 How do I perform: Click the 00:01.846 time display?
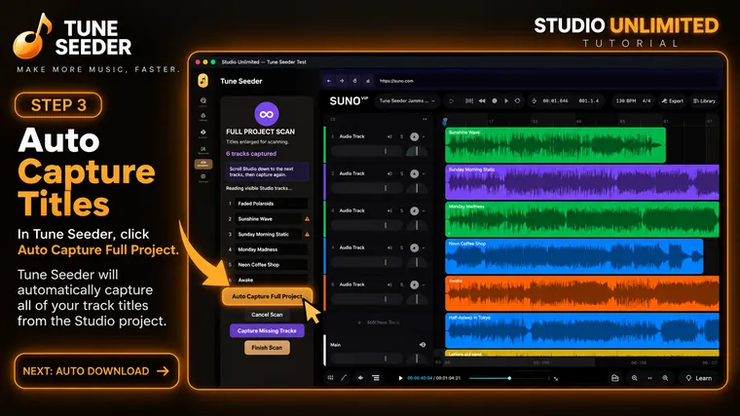tap(555, 101)
